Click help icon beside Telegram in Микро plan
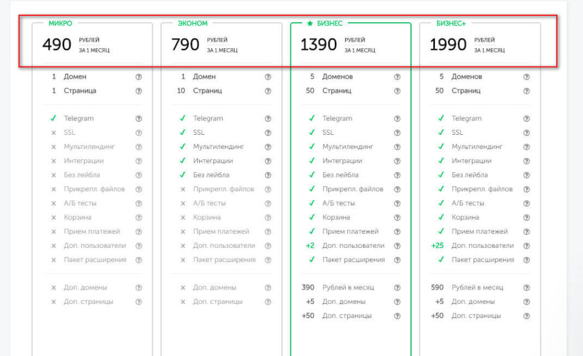Screen dimensions: 583x356 [x=138, y=119]
